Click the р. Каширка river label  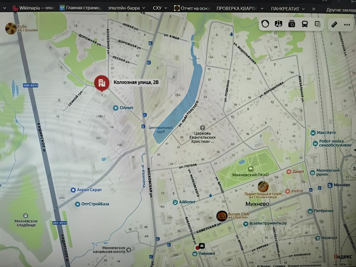(143, 176)
